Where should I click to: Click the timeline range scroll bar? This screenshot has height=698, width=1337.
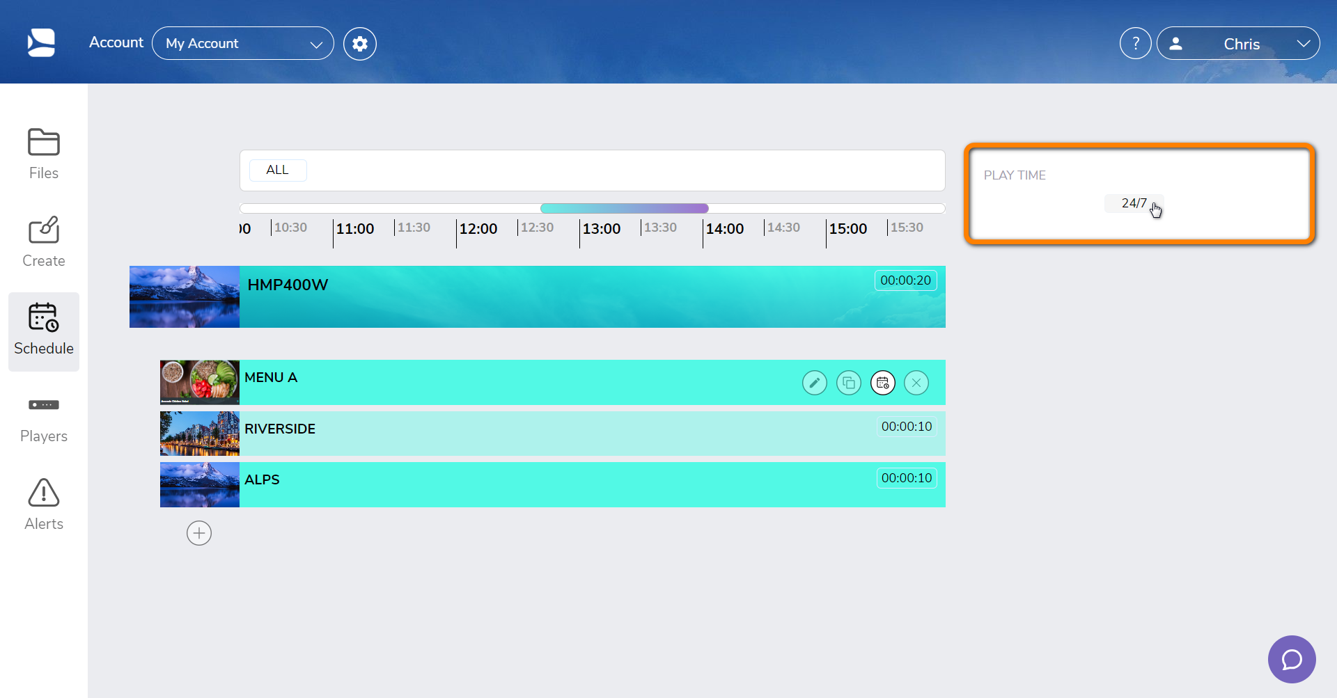coord(625,208)
